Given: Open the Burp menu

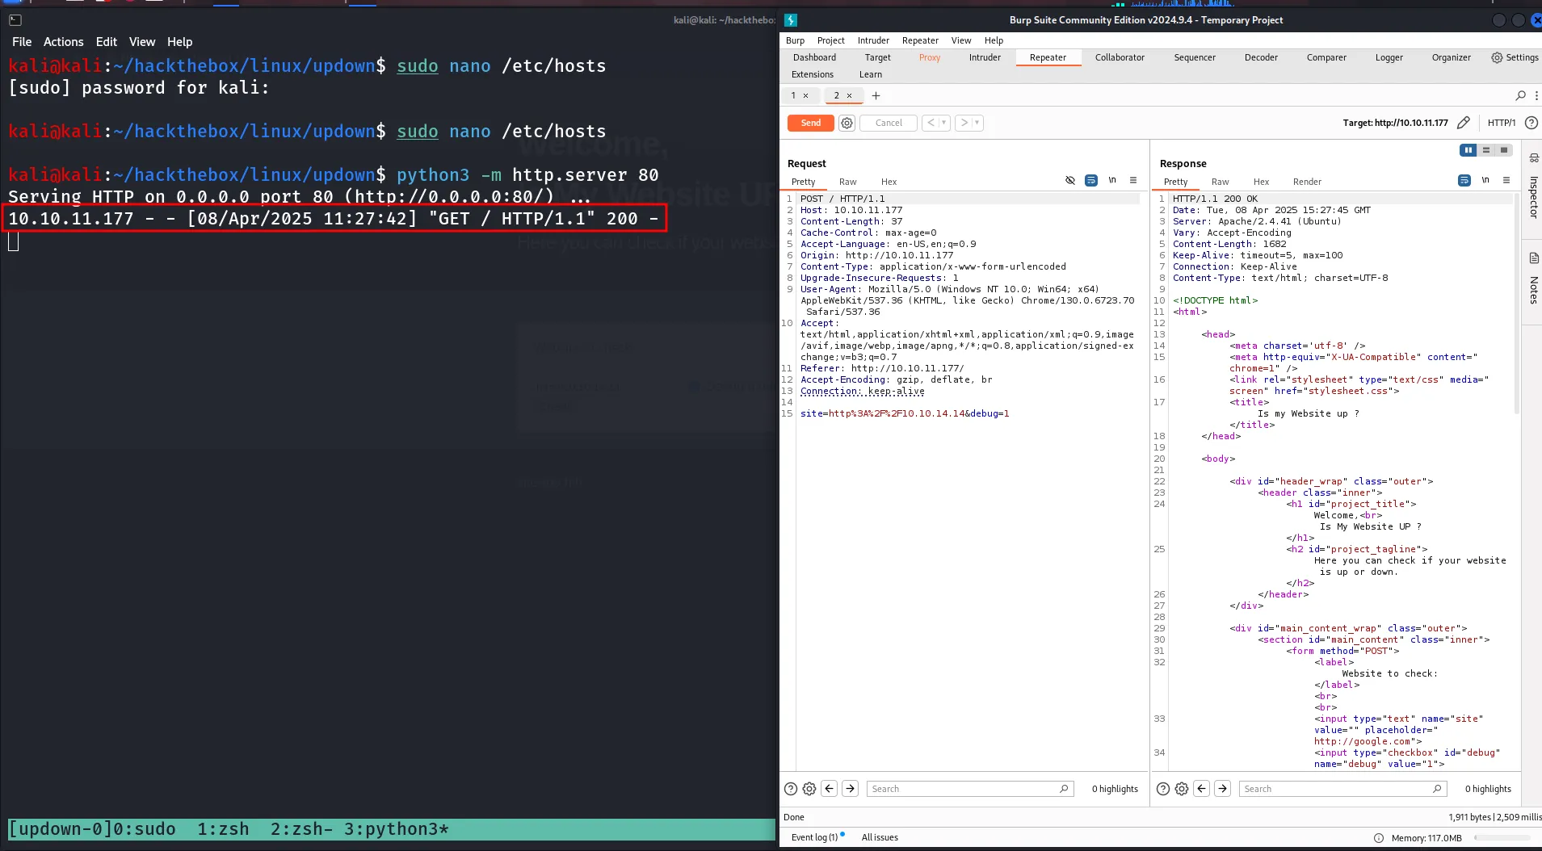Looking at the screenshot, I should pyautogui.click(x=795, y=40).
